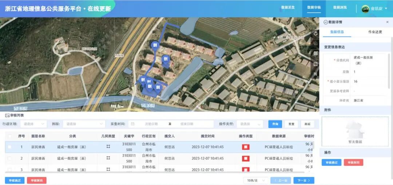Close the 数据详情 panel
The image size is (393, 185).
387,22
